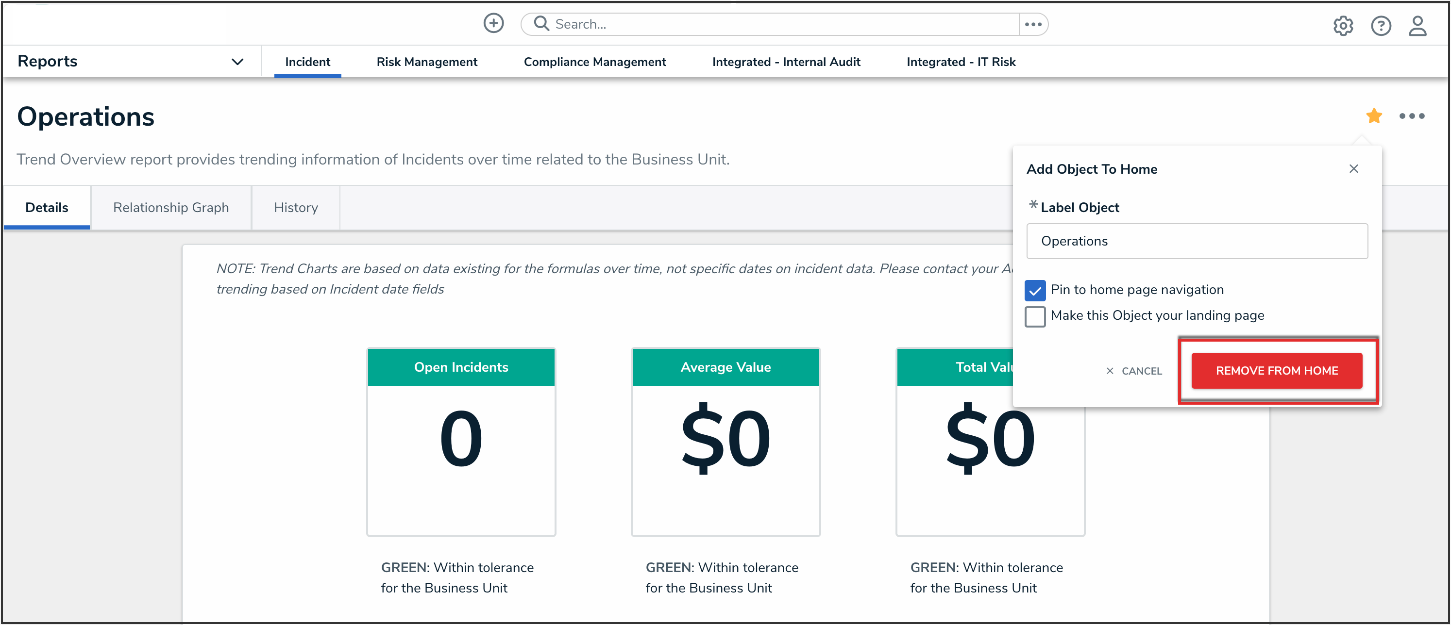The image size is (1451, 625).
Task: Uncheck Pin to home page navigation
Action: (x=1035, y=291)
